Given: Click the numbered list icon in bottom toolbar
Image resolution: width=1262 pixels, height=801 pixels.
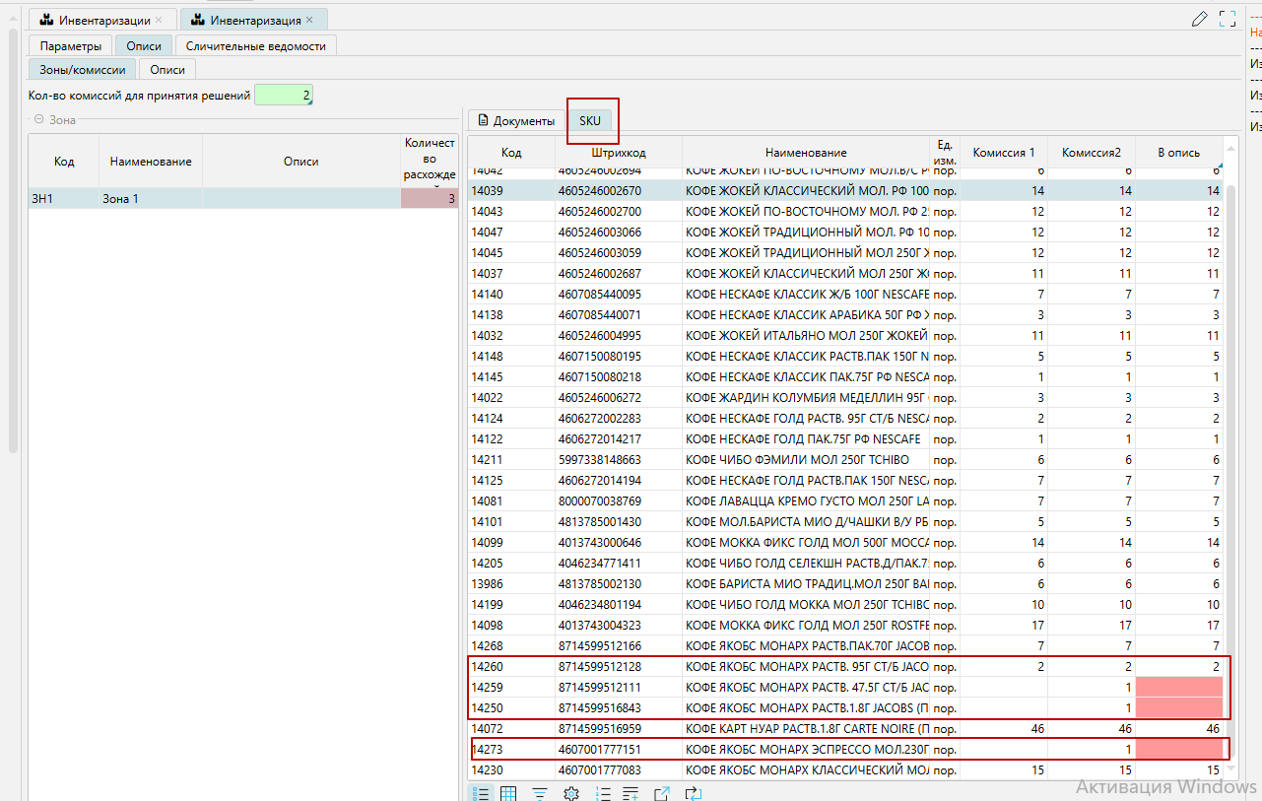Looking at the screenshot, I should [603, 793].
